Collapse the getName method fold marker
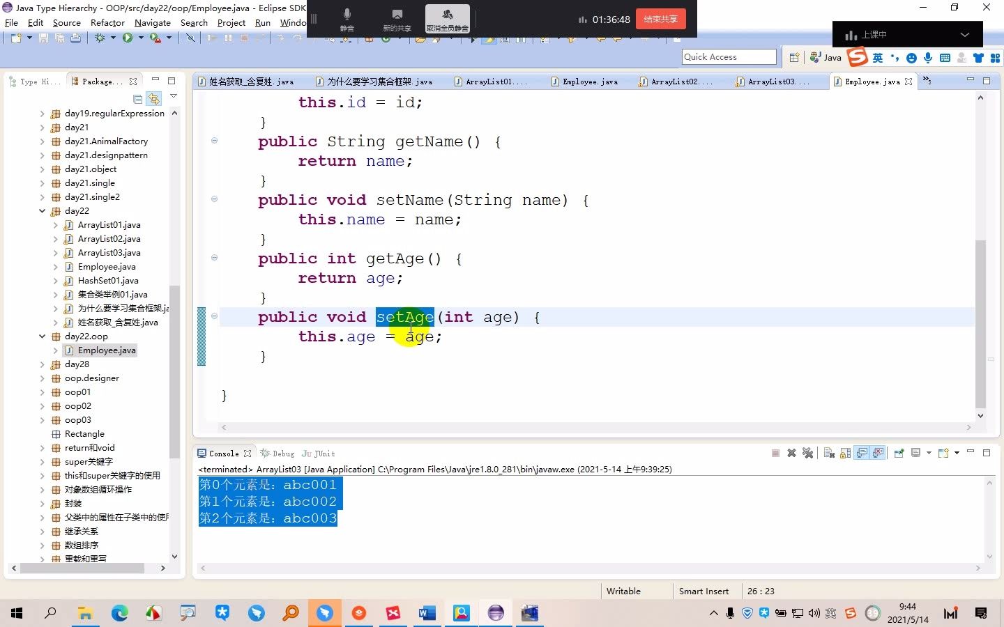1004x627 pixels. [x=214, y=141]
